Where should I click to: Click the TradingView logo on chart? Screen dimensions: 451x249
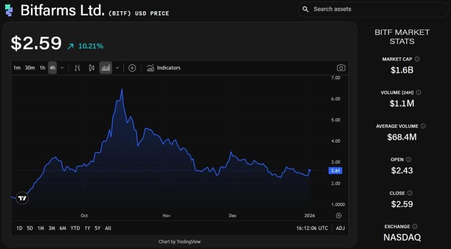coord(22,198)
